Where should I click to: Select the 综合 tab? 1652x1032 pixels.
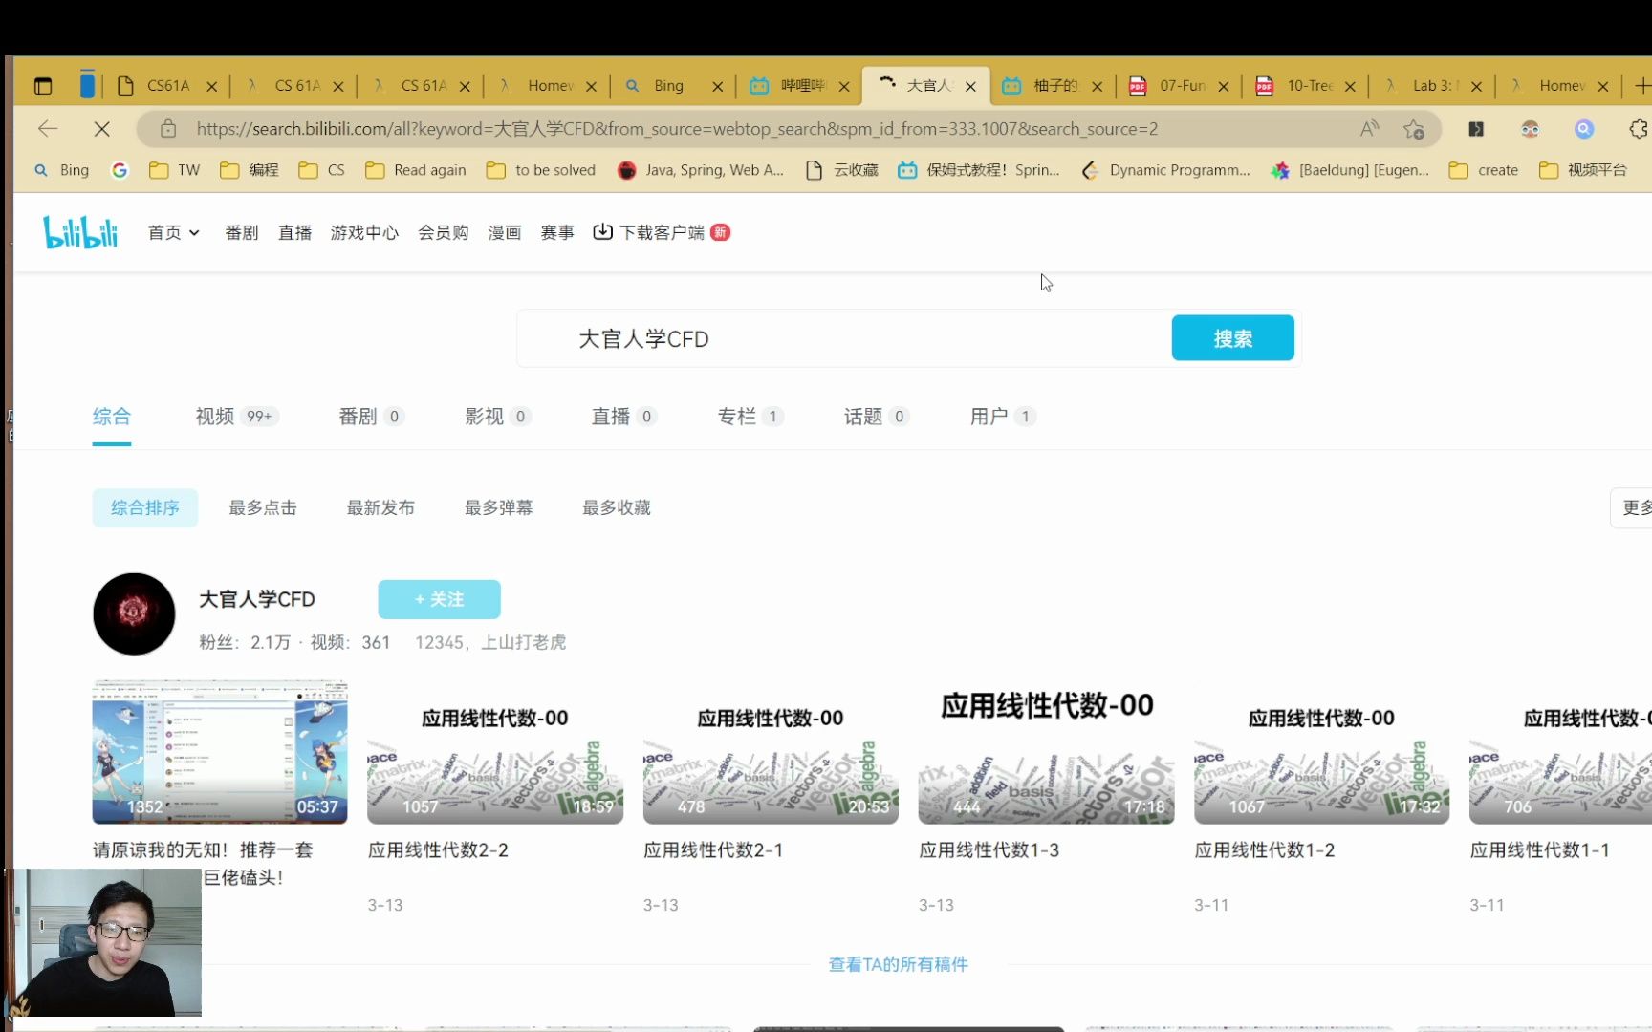(x=112, y=417)
